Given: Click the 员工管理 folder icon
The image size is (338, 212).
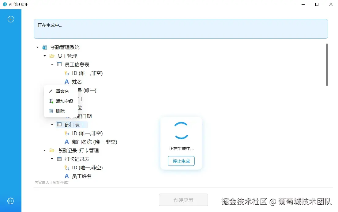Looking at the screenshot, I should 52,56.
